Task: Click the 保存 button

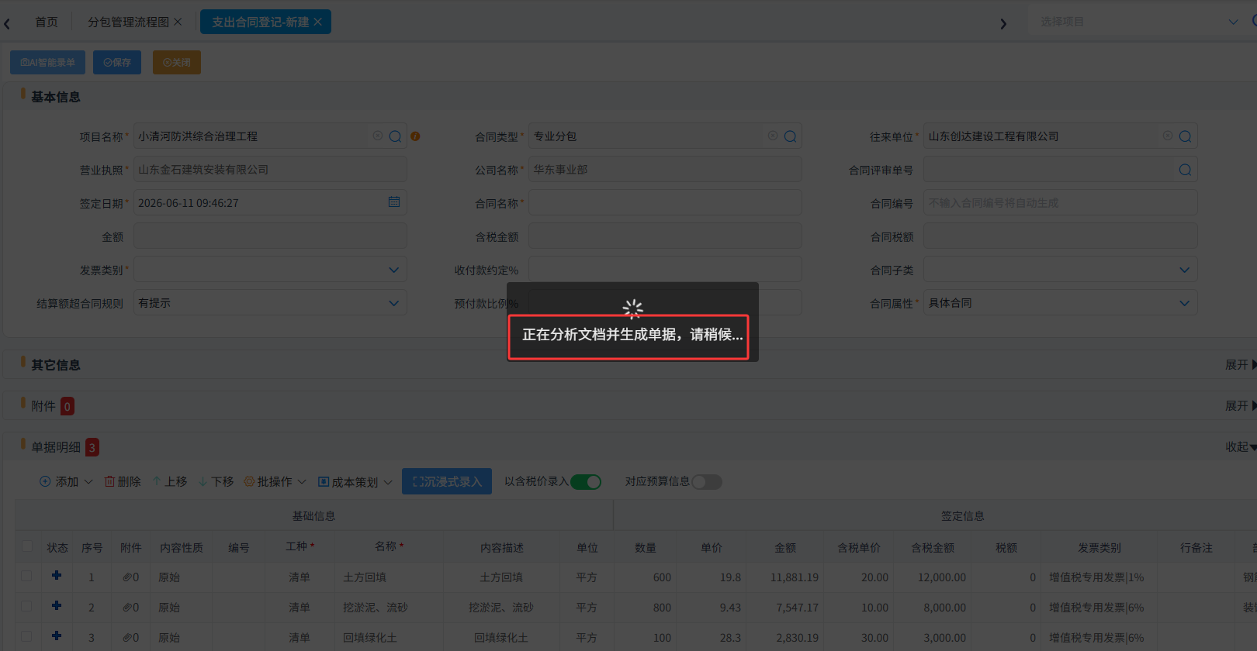Action: [117, 63]
